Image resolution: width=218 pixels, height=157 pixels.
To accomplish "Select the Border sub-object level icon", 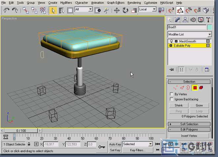I will click(x=188, y=88).
